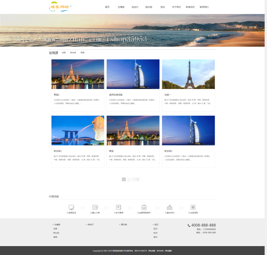The height and width of the screenshot is (255, 267).
Task: Click the 坐等商家邮件 calendar icon
Action: (x=144, y=207)
